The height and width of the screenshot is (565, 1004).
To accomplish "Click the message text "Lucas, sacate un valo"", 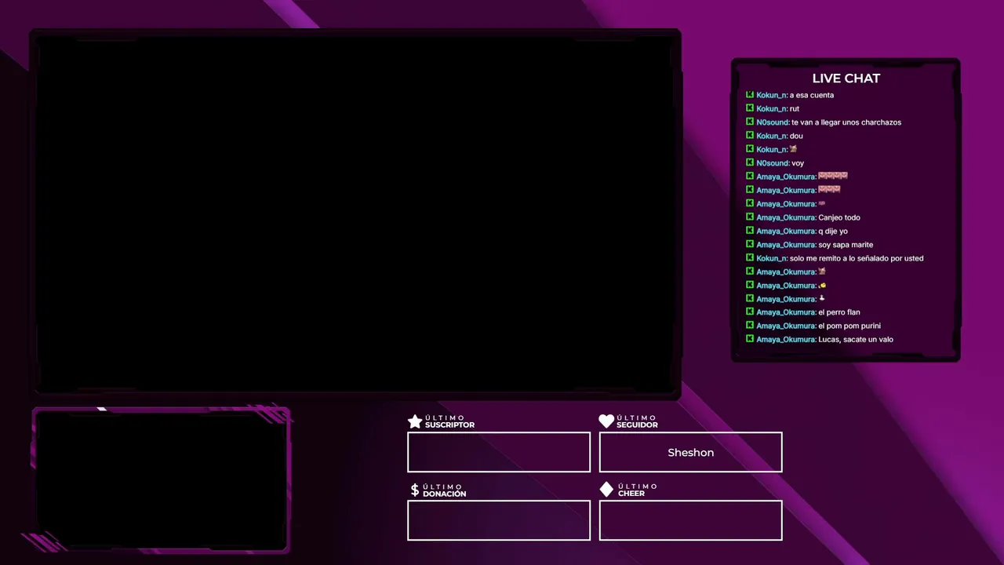I will click(856, 339).
